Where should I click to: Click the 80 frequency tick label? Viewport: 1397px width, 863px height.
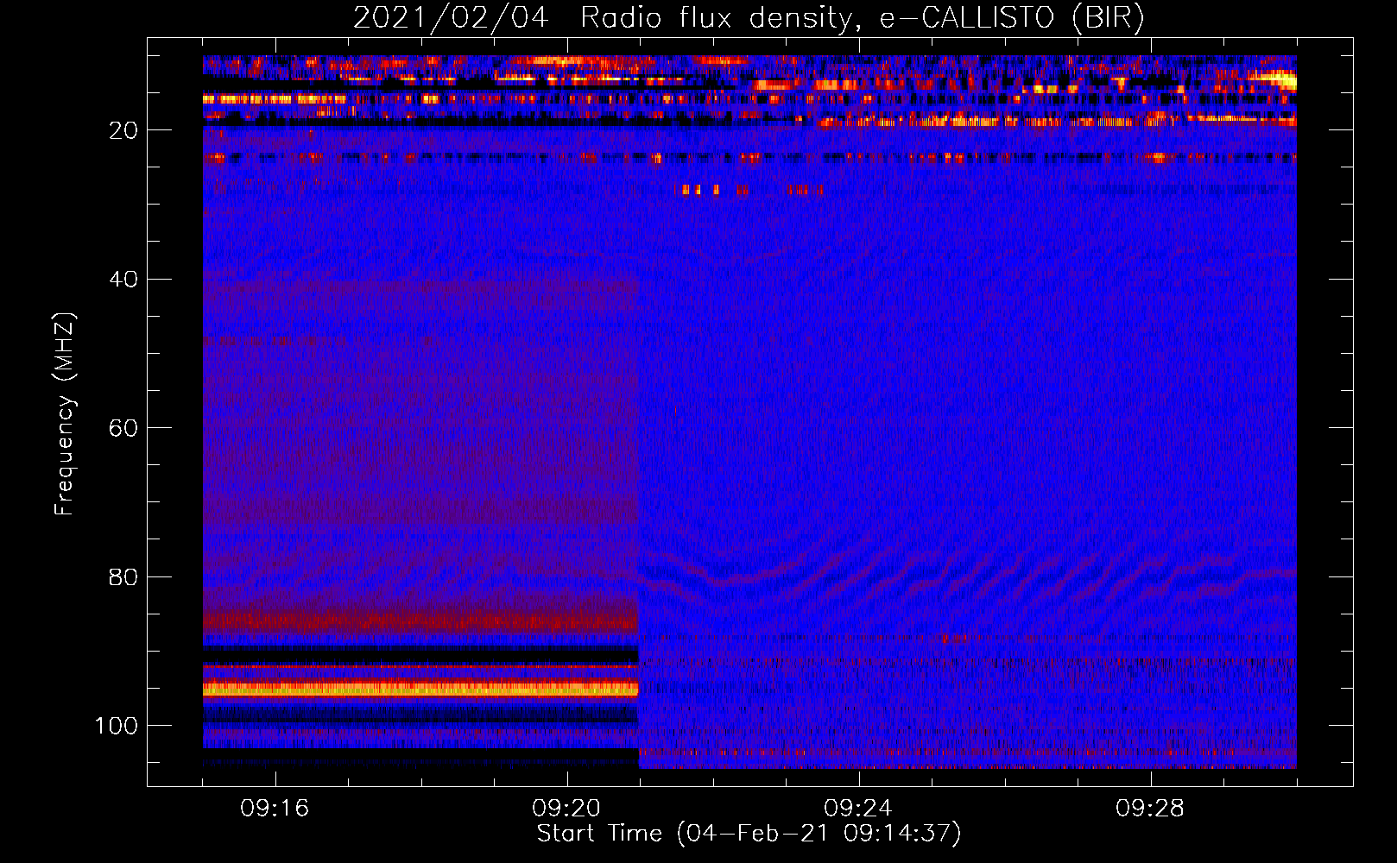click(123, 576)
